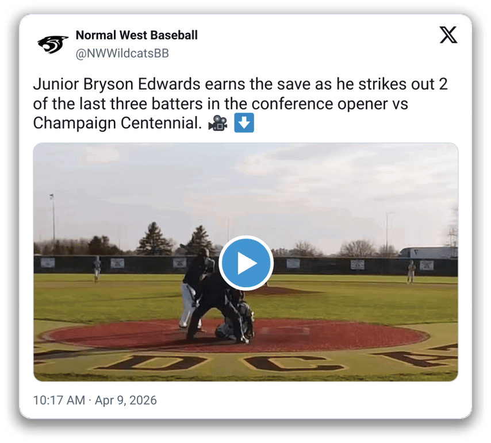
Task: Open the 10:17 AM timestamp link
Action: click(59, 400)
